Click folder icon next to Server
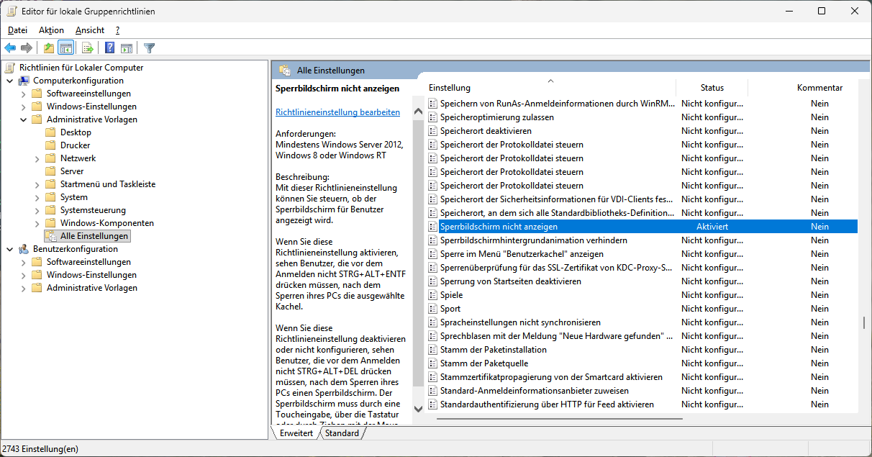Viewport: 872px width, 457px height. coord(50,171)
